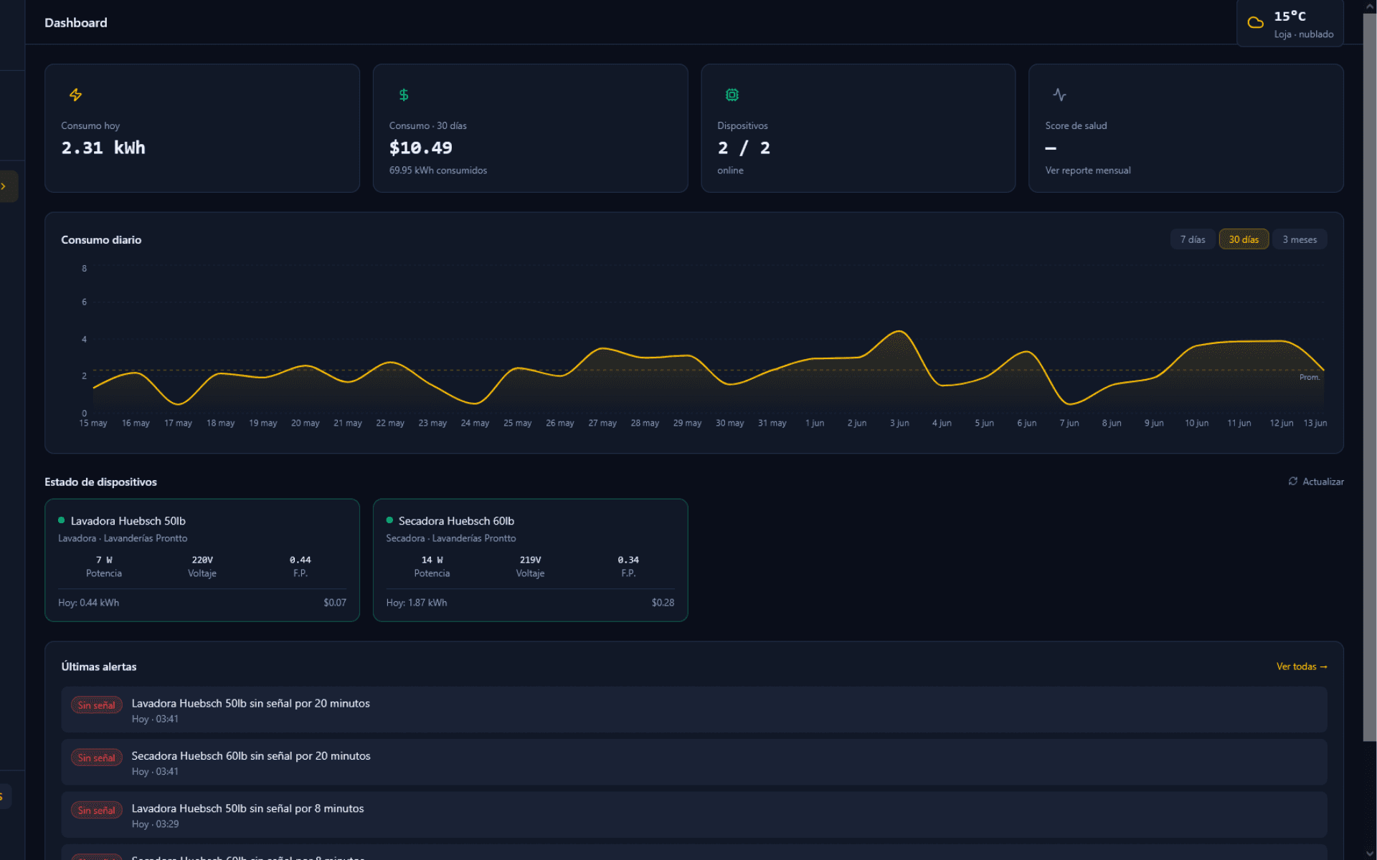Image resolution: width=1377 pixels, height=860 pixels.
Task: Click the Últimas alertas heading
Action: 99,666
